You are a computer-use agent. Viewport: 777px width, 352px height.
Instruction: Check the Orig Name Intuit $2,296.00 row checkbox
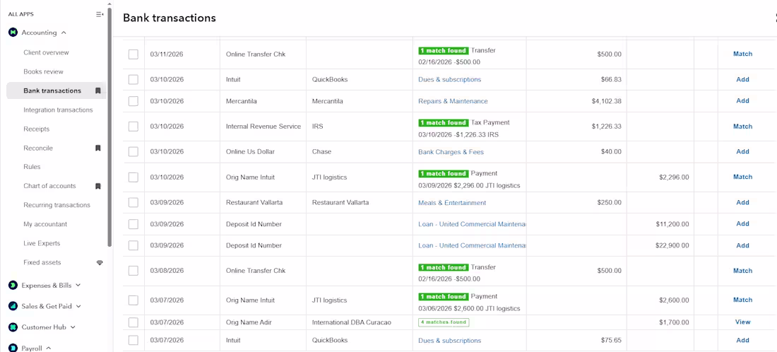tap(134, 177)
